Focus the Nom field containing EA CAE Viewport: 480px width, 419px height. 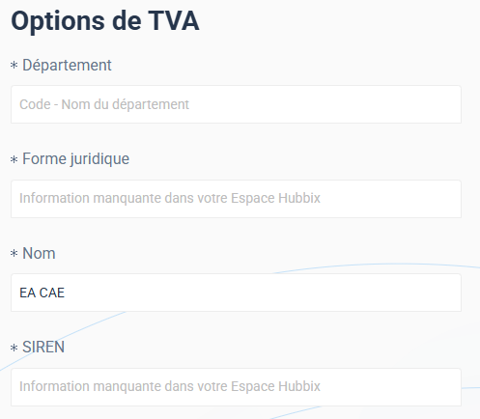pos(236,293)
